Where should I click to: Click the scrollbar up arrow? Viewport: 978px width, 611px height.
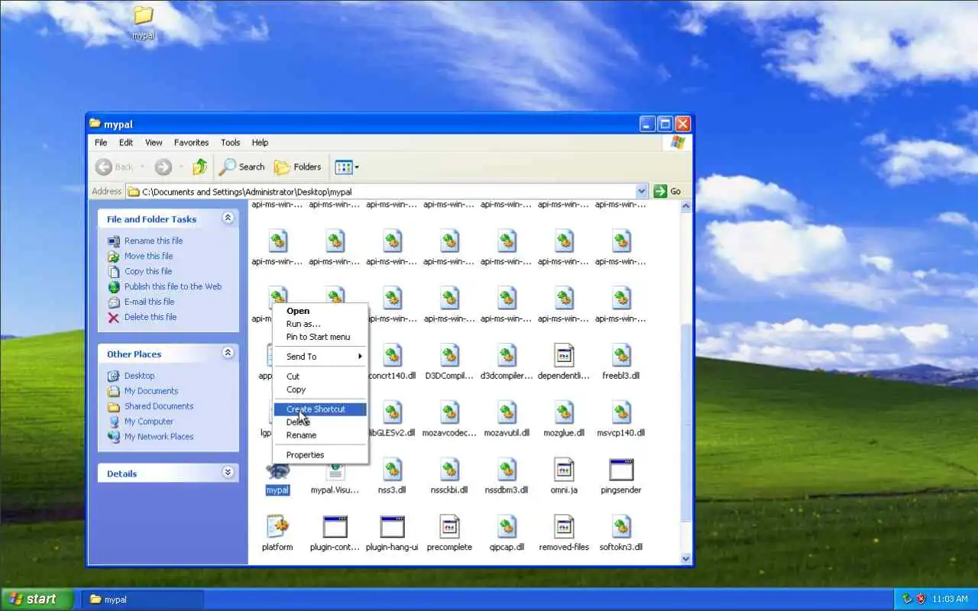coord(685,206)
